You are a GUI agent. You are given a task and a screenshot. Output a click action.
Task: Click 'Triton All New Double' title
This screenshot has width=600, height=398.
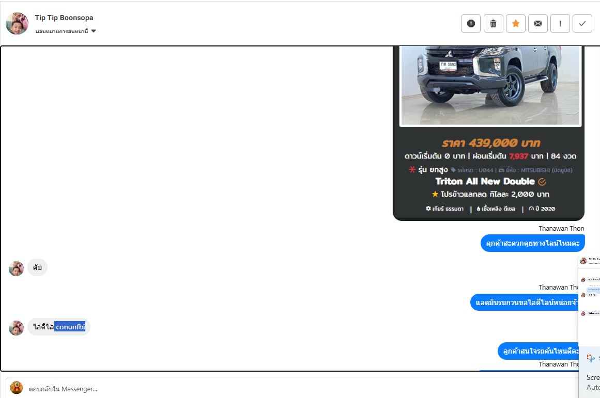[x=485, y=181]
